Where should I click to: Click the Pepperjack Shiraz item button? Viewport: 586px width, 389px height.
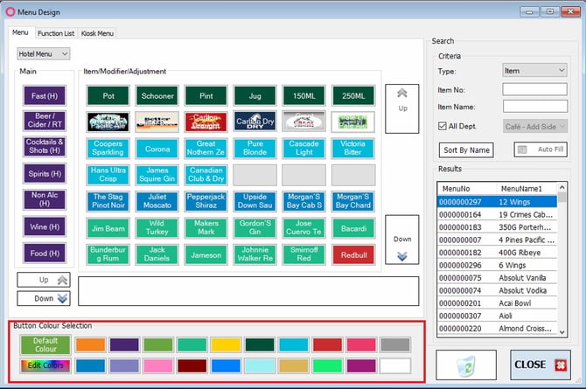pos(206,201)
